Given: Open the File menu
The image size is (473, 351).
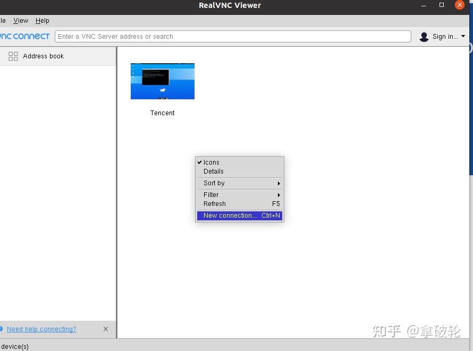Looking at the screenshot, I should (3, 20).
